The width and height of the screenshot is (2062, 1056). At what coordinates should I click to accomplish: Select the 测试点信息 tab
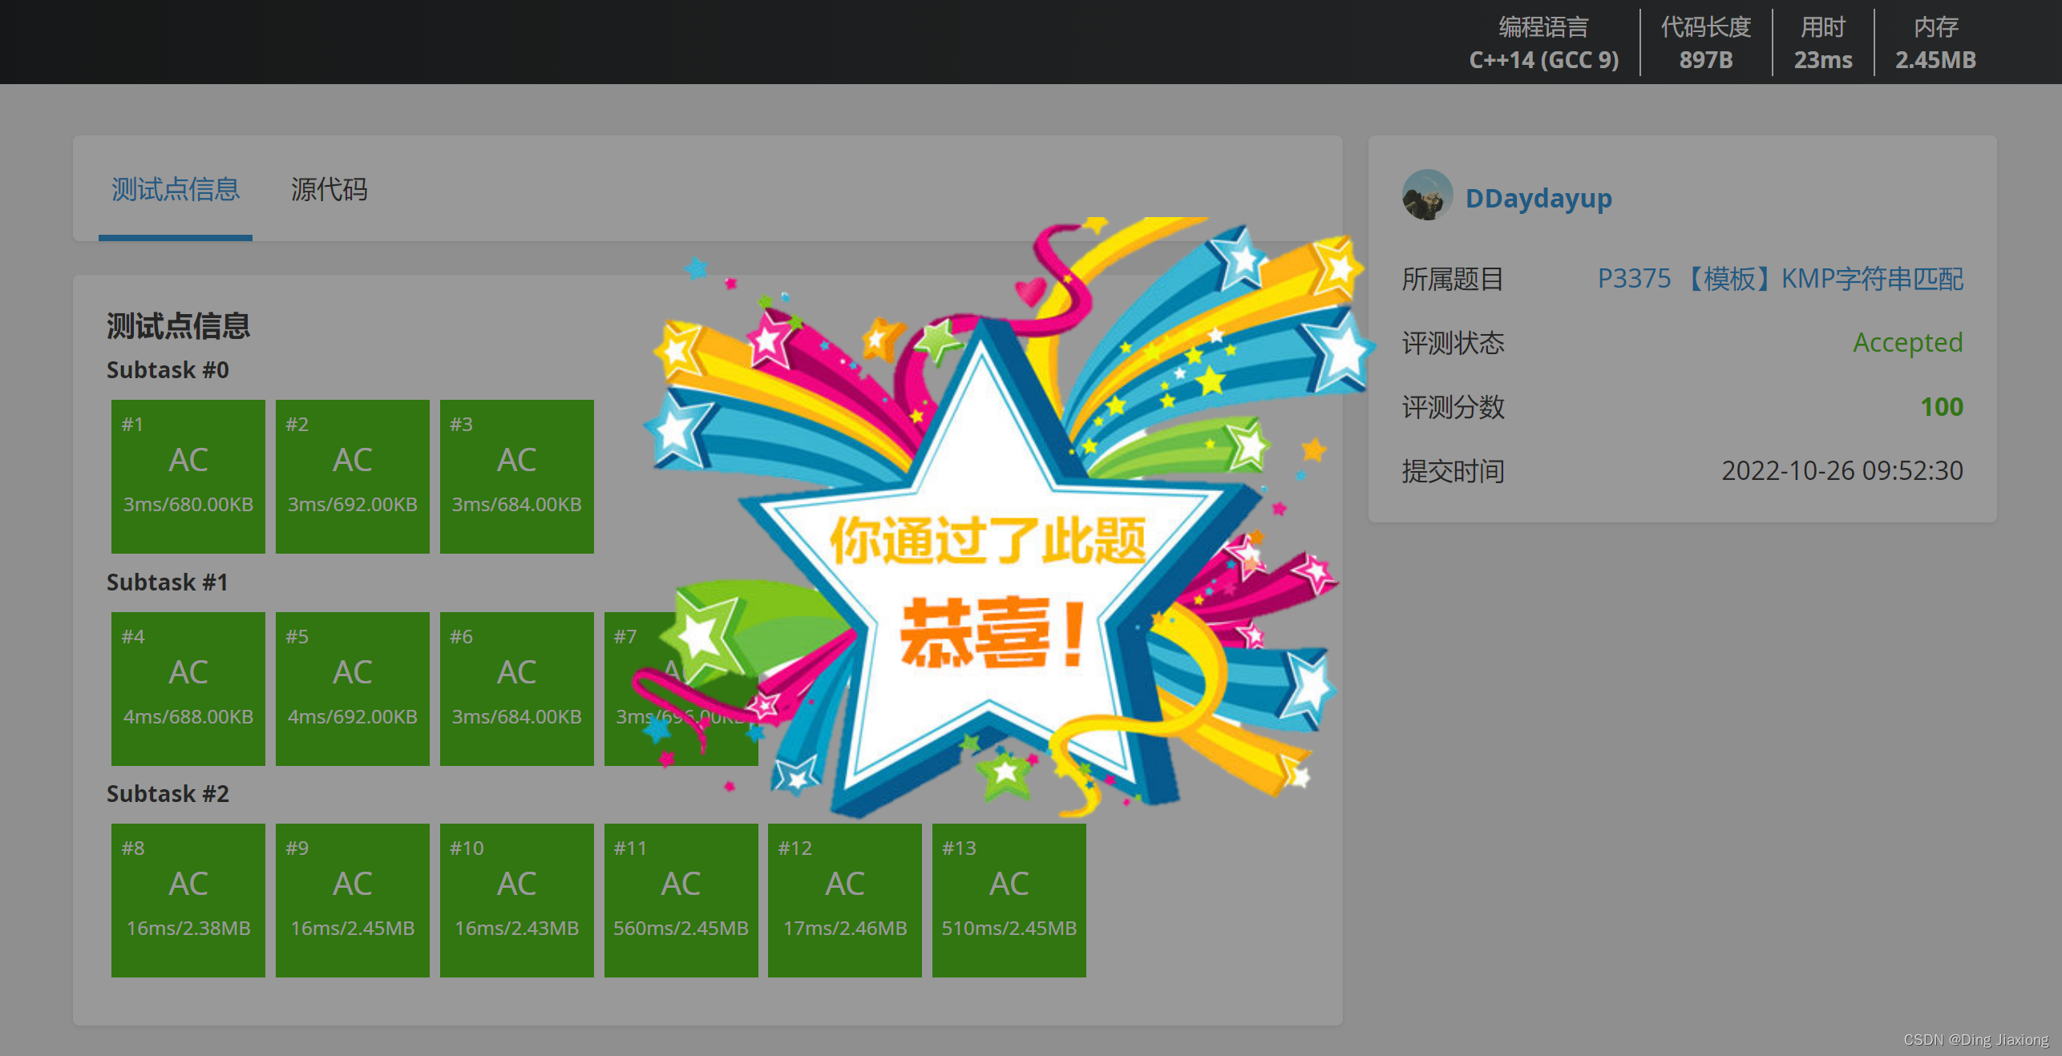[176, 190]
